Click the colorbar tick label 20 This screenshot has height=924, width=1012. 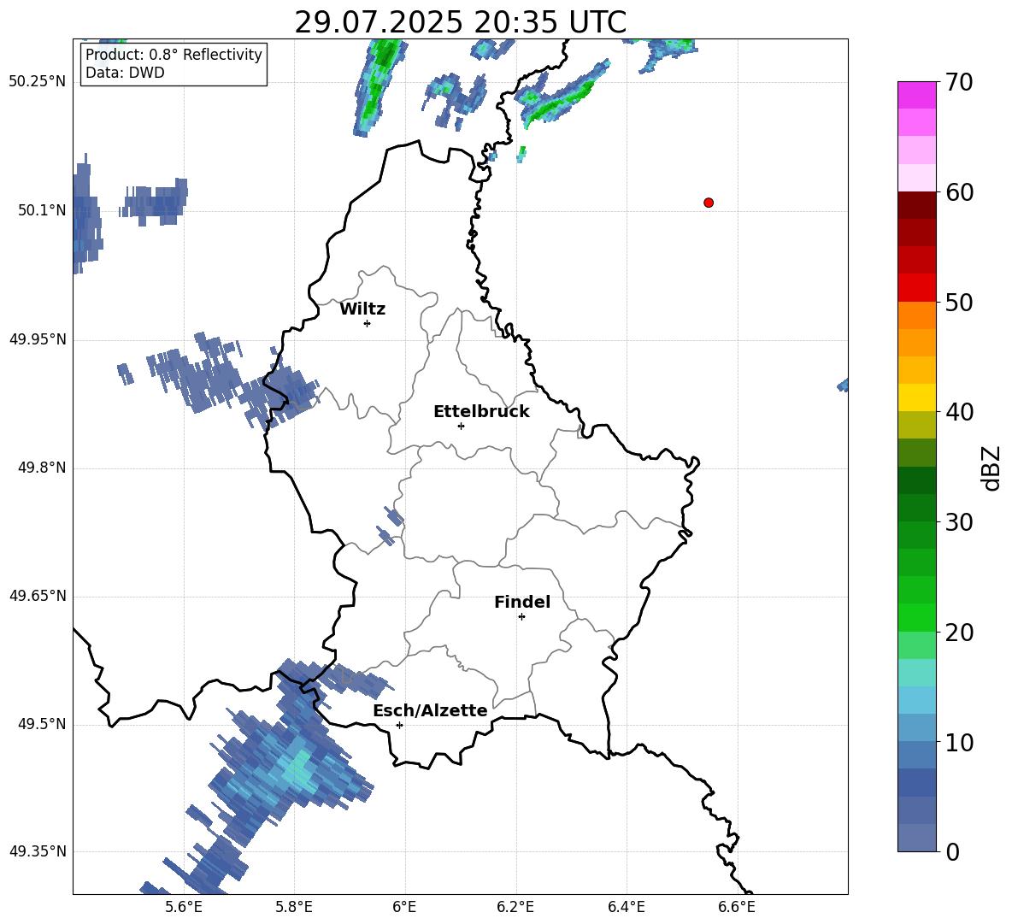coord(959,633)
